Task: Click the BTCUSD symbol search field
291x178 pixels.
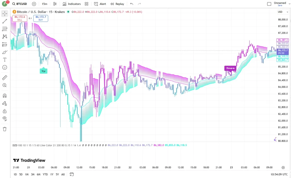Action: coord(20,4)
